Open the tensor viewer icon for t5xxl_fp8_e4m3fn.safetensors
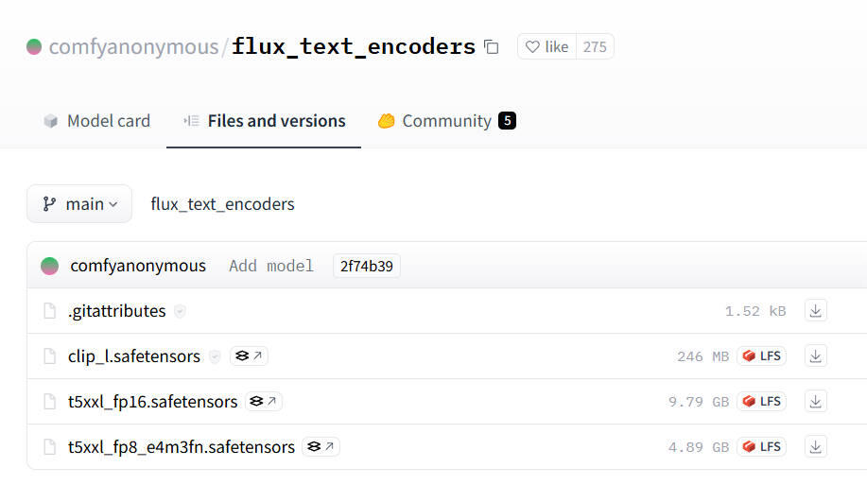867x485 pixels. pyautogui.click(x=321, y=446)
